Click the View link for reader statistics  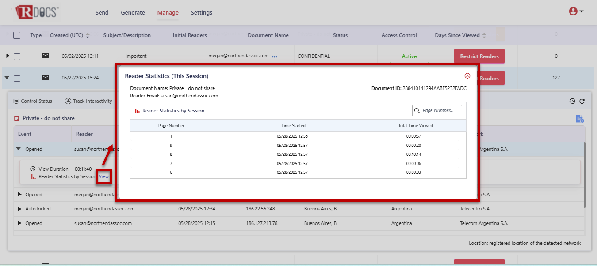coord(103,176)
